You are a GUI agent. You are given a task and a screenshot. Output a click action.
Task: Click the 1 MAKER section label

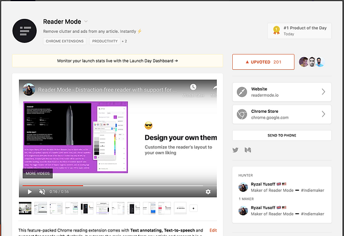(246, 199)
